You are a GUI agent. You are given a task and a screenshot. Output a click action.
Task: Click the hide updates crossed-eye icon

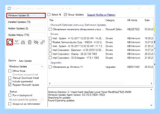click(x=36, y=42)
